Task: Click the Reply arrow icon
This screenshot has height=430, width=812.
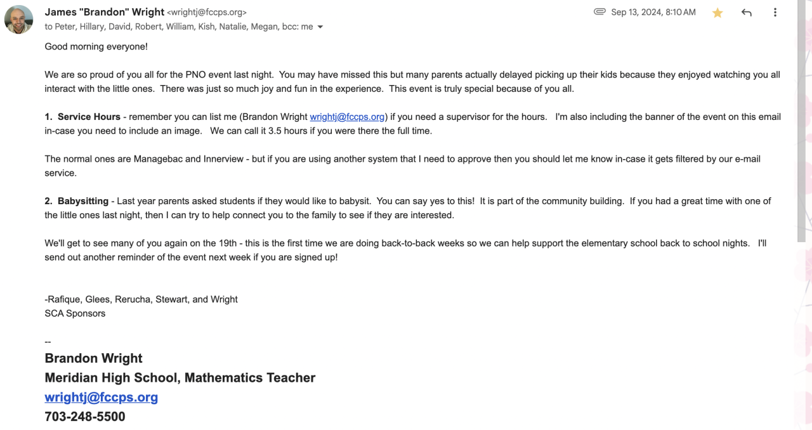Action: [747, 13]
